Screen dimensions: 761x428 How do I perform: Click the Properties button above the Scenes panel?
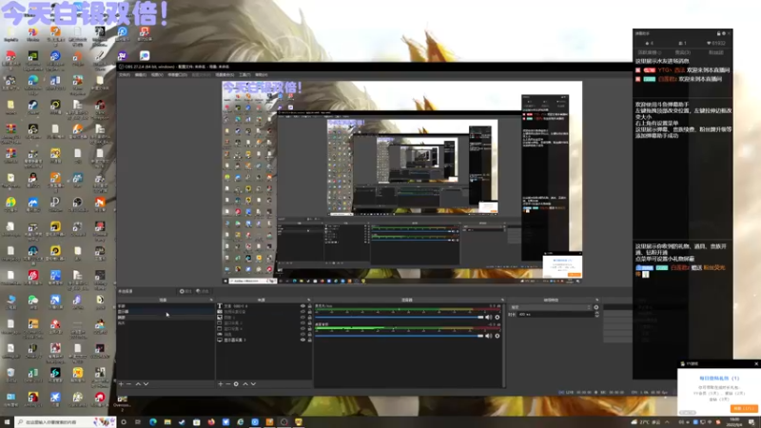pos(185,291)
